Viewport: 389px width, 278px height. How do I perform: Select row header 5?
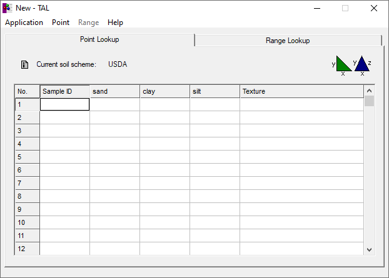28,157
